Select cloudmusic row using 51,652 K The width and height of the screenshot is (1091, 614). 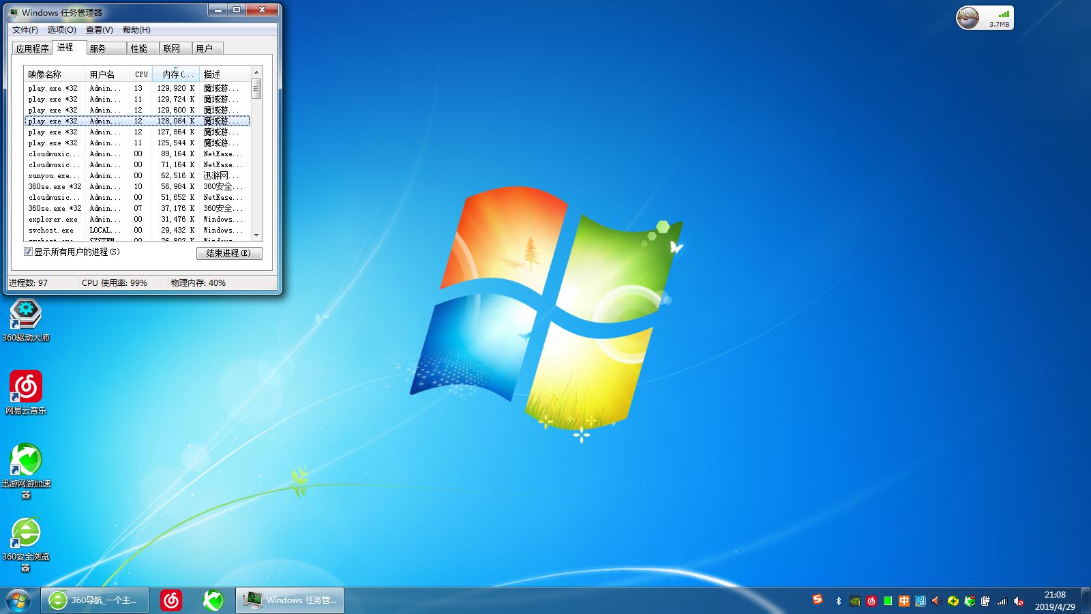pos(137,197)
